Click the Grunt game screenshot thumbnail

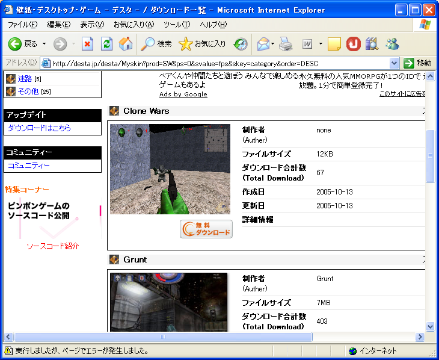[168, 302]
